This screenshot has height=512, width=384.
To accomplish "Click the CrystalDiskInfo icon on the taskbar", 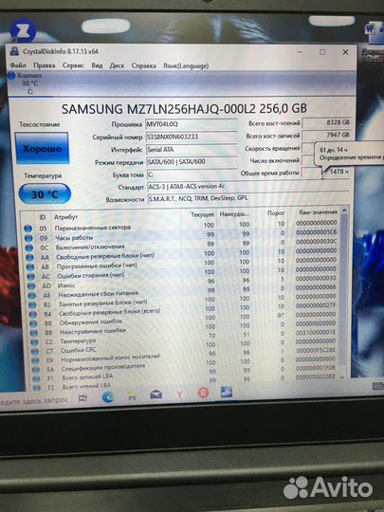I will pyautogui.click(x=227, y=392).
